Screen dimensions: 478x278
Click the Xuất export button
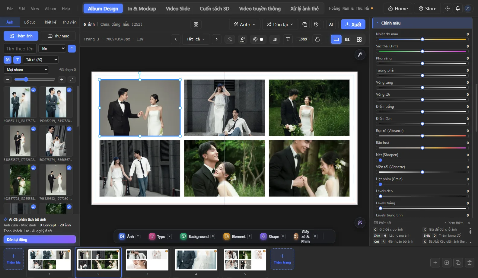[x=353, y=24]
